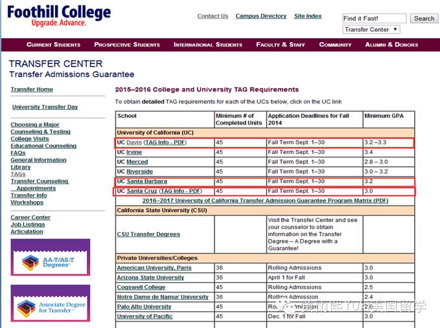Open Counseling & Testing link
The width and height of the screenshot is (440, 328).
[40, 131]
